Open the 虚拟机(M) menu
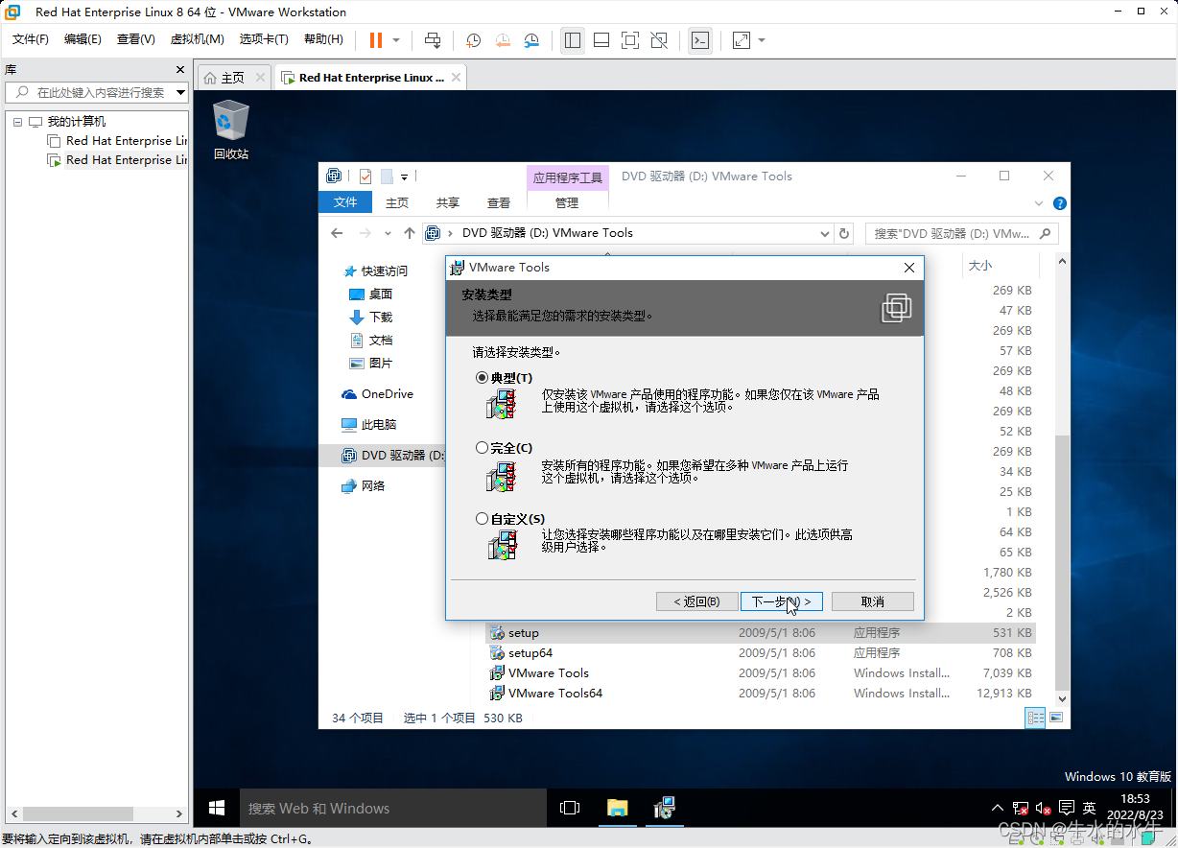Image resolution: width=1178 pixels, height=848 pixels. (x=197, y=39)
